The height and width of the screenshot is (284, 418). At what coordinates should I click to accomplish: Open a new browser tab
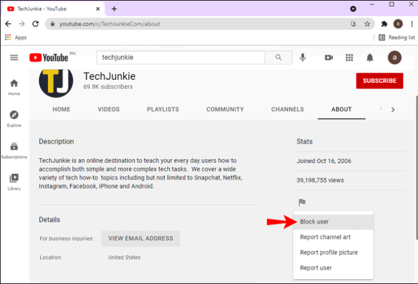[x=114, y=9]
